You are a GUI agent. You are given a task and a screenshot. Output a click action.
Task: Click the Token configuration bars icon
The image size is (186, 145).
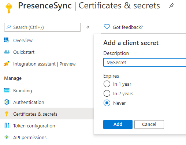coord(7,125)
